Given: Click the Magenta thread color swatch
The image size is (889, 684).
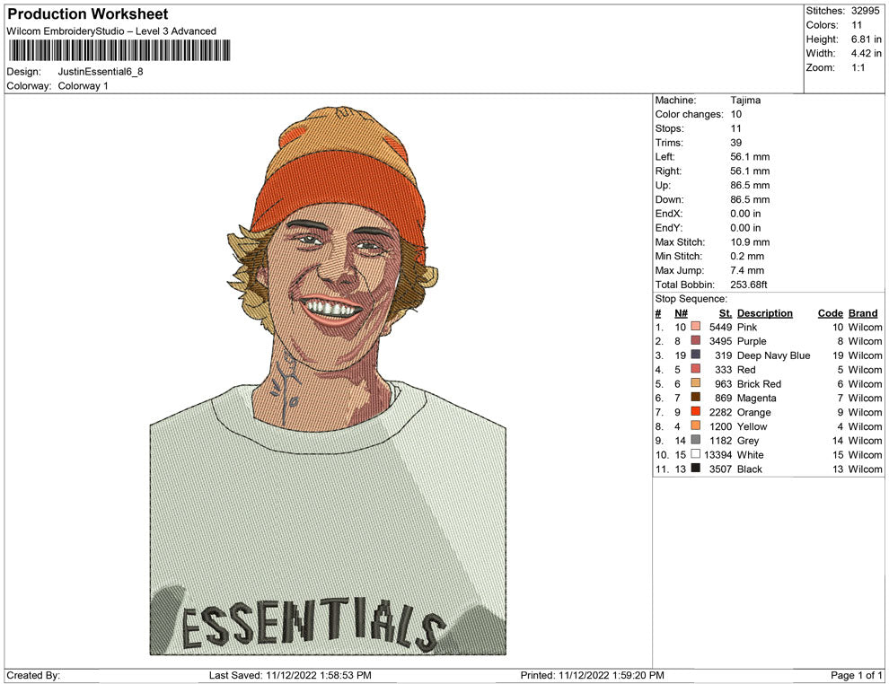Looking at the screenshot, I should [x=696, y=398].
